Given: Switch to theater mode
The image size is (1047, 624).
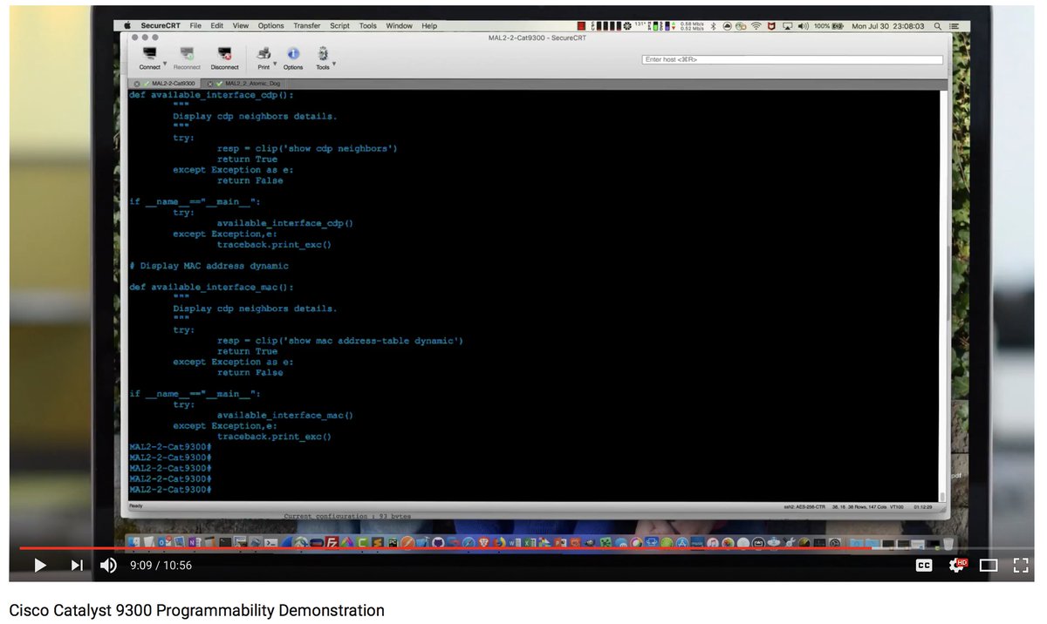Looking at the screenshot, I should tap(989, 566).
